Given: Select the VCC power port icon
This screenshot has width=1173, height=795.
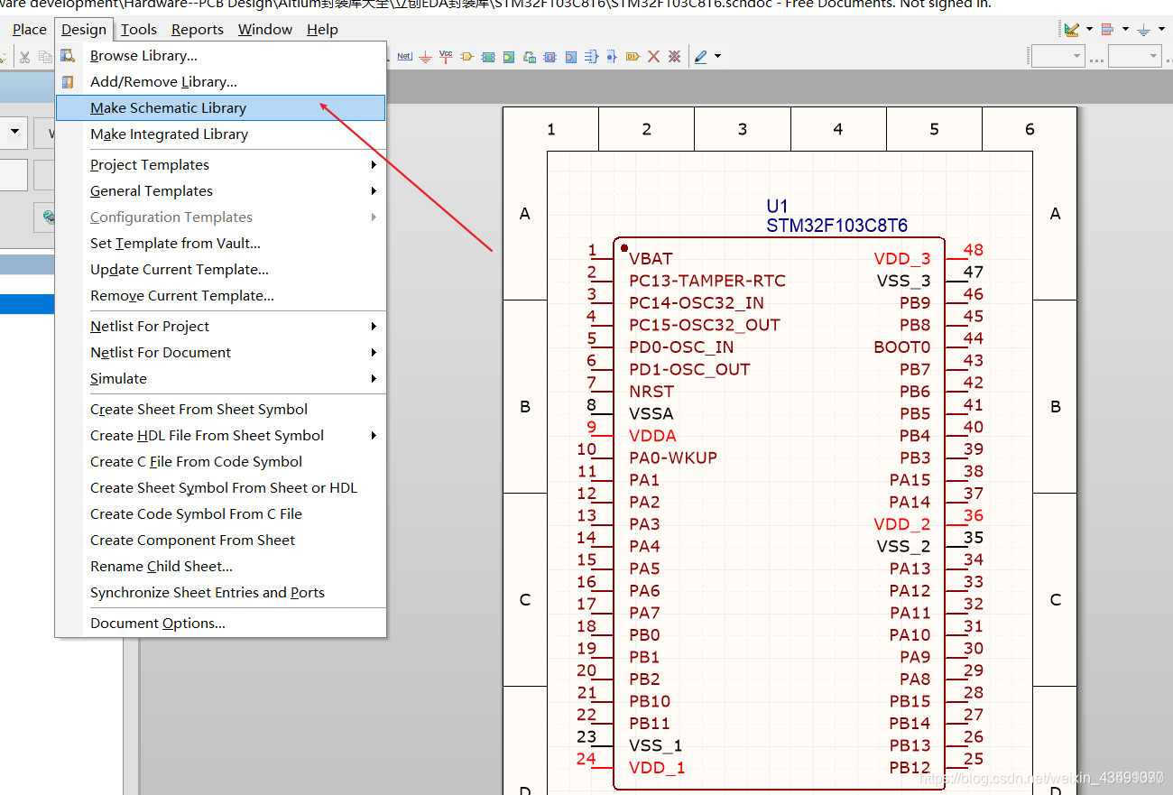Looking at the screenshot, I should [x=446, y=56].
